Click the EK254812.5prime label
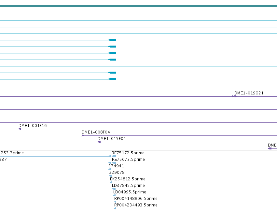This screenshot has width=277, height=210. 128,179
